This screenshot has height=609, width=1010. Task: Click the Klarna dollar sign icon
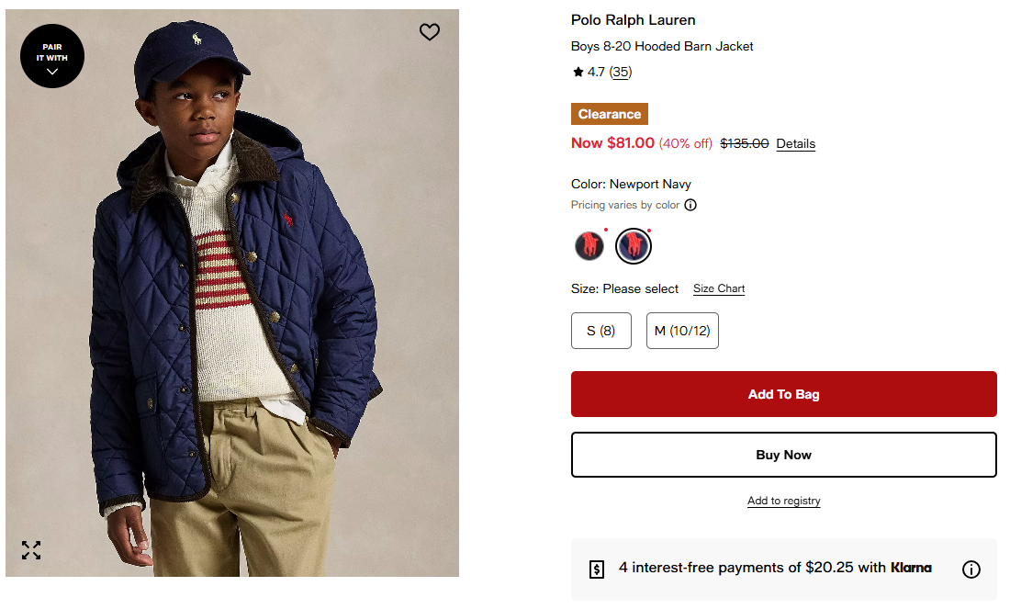597,570
